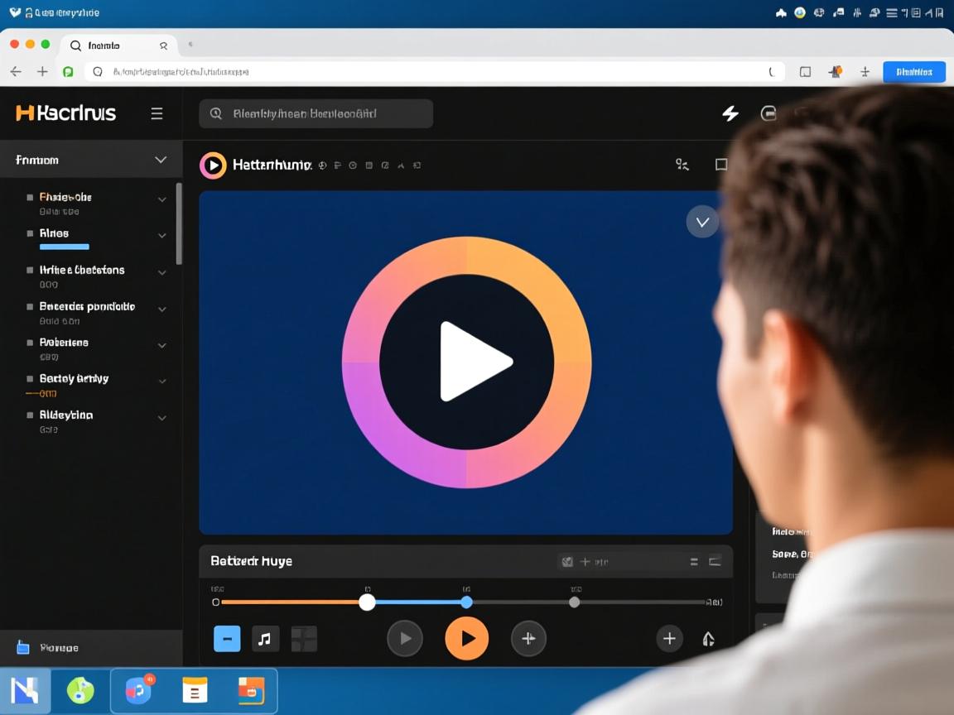
Task: Open the hamburger menu beside the logo
Action: tap(157, 113)
